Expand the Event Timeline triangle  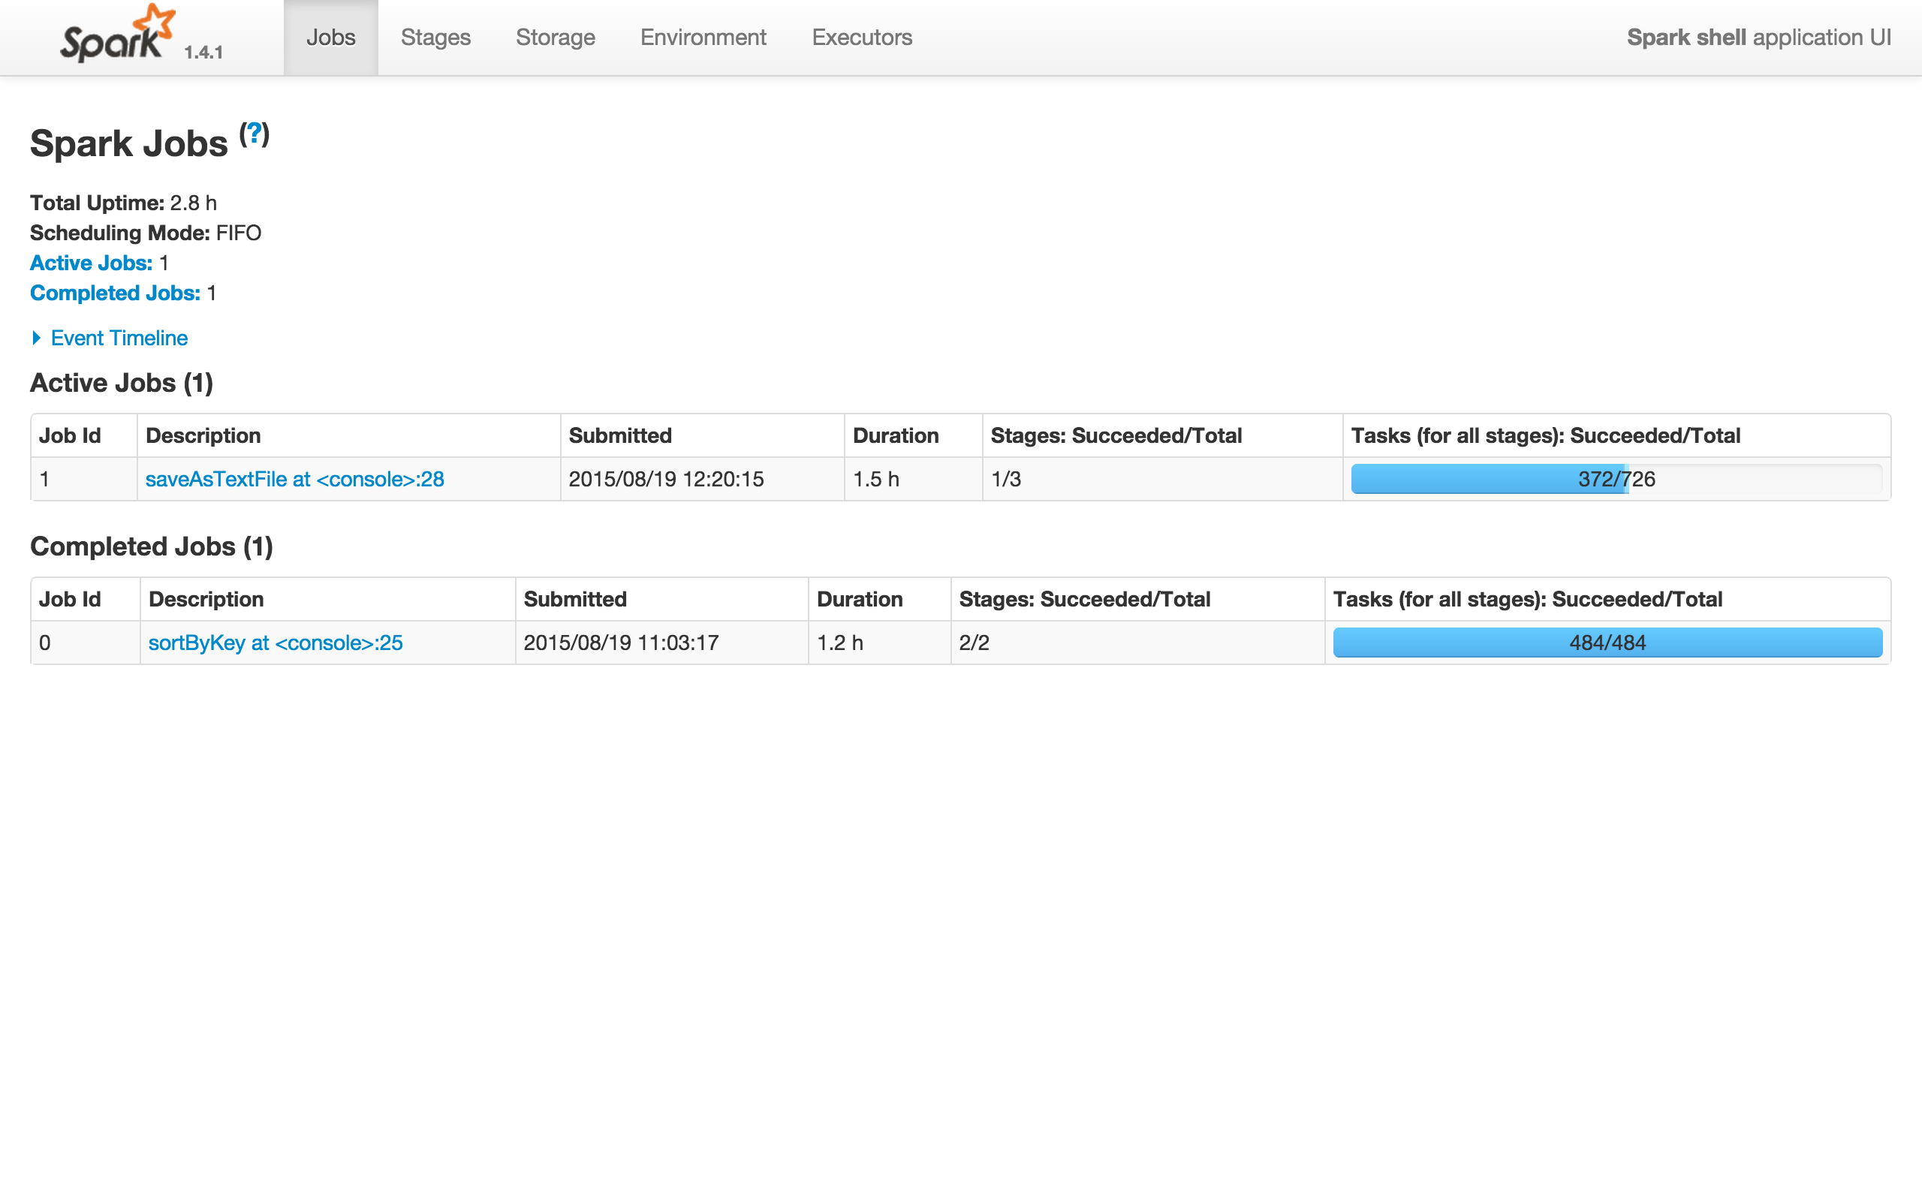tap(37, 338)
